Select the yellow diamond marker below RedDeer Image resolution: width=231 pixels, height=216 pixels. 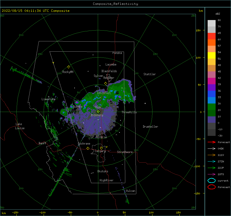[105, 83]
